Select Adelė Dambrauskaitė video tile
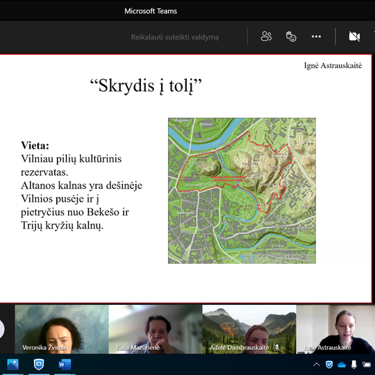This screenshot has width=375, height=375. coord(249,329)
